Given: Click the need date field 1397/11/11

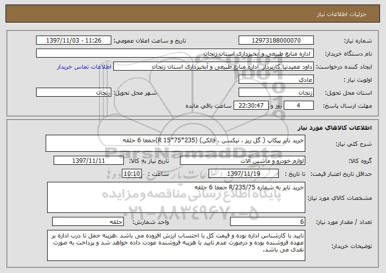Looking at the screenshot, I should pyautogui.click(x=89, y=160).
